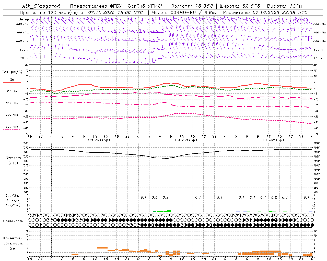The image size is (327, 261).
Task: Click the "(мм/1ч.)" precipitation unit label
Action: (x=13, y=205)
